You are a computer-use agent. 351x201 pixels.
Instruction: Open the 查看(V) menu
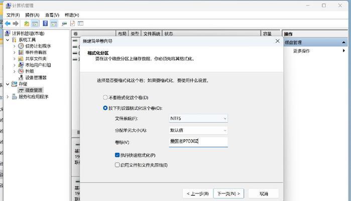click(x=52, y=15)
